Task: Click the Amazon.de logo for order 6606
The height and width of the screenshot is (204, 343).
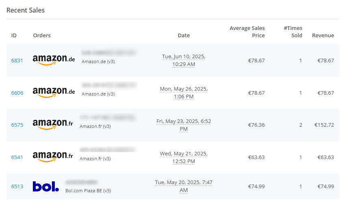Action: 54,92
